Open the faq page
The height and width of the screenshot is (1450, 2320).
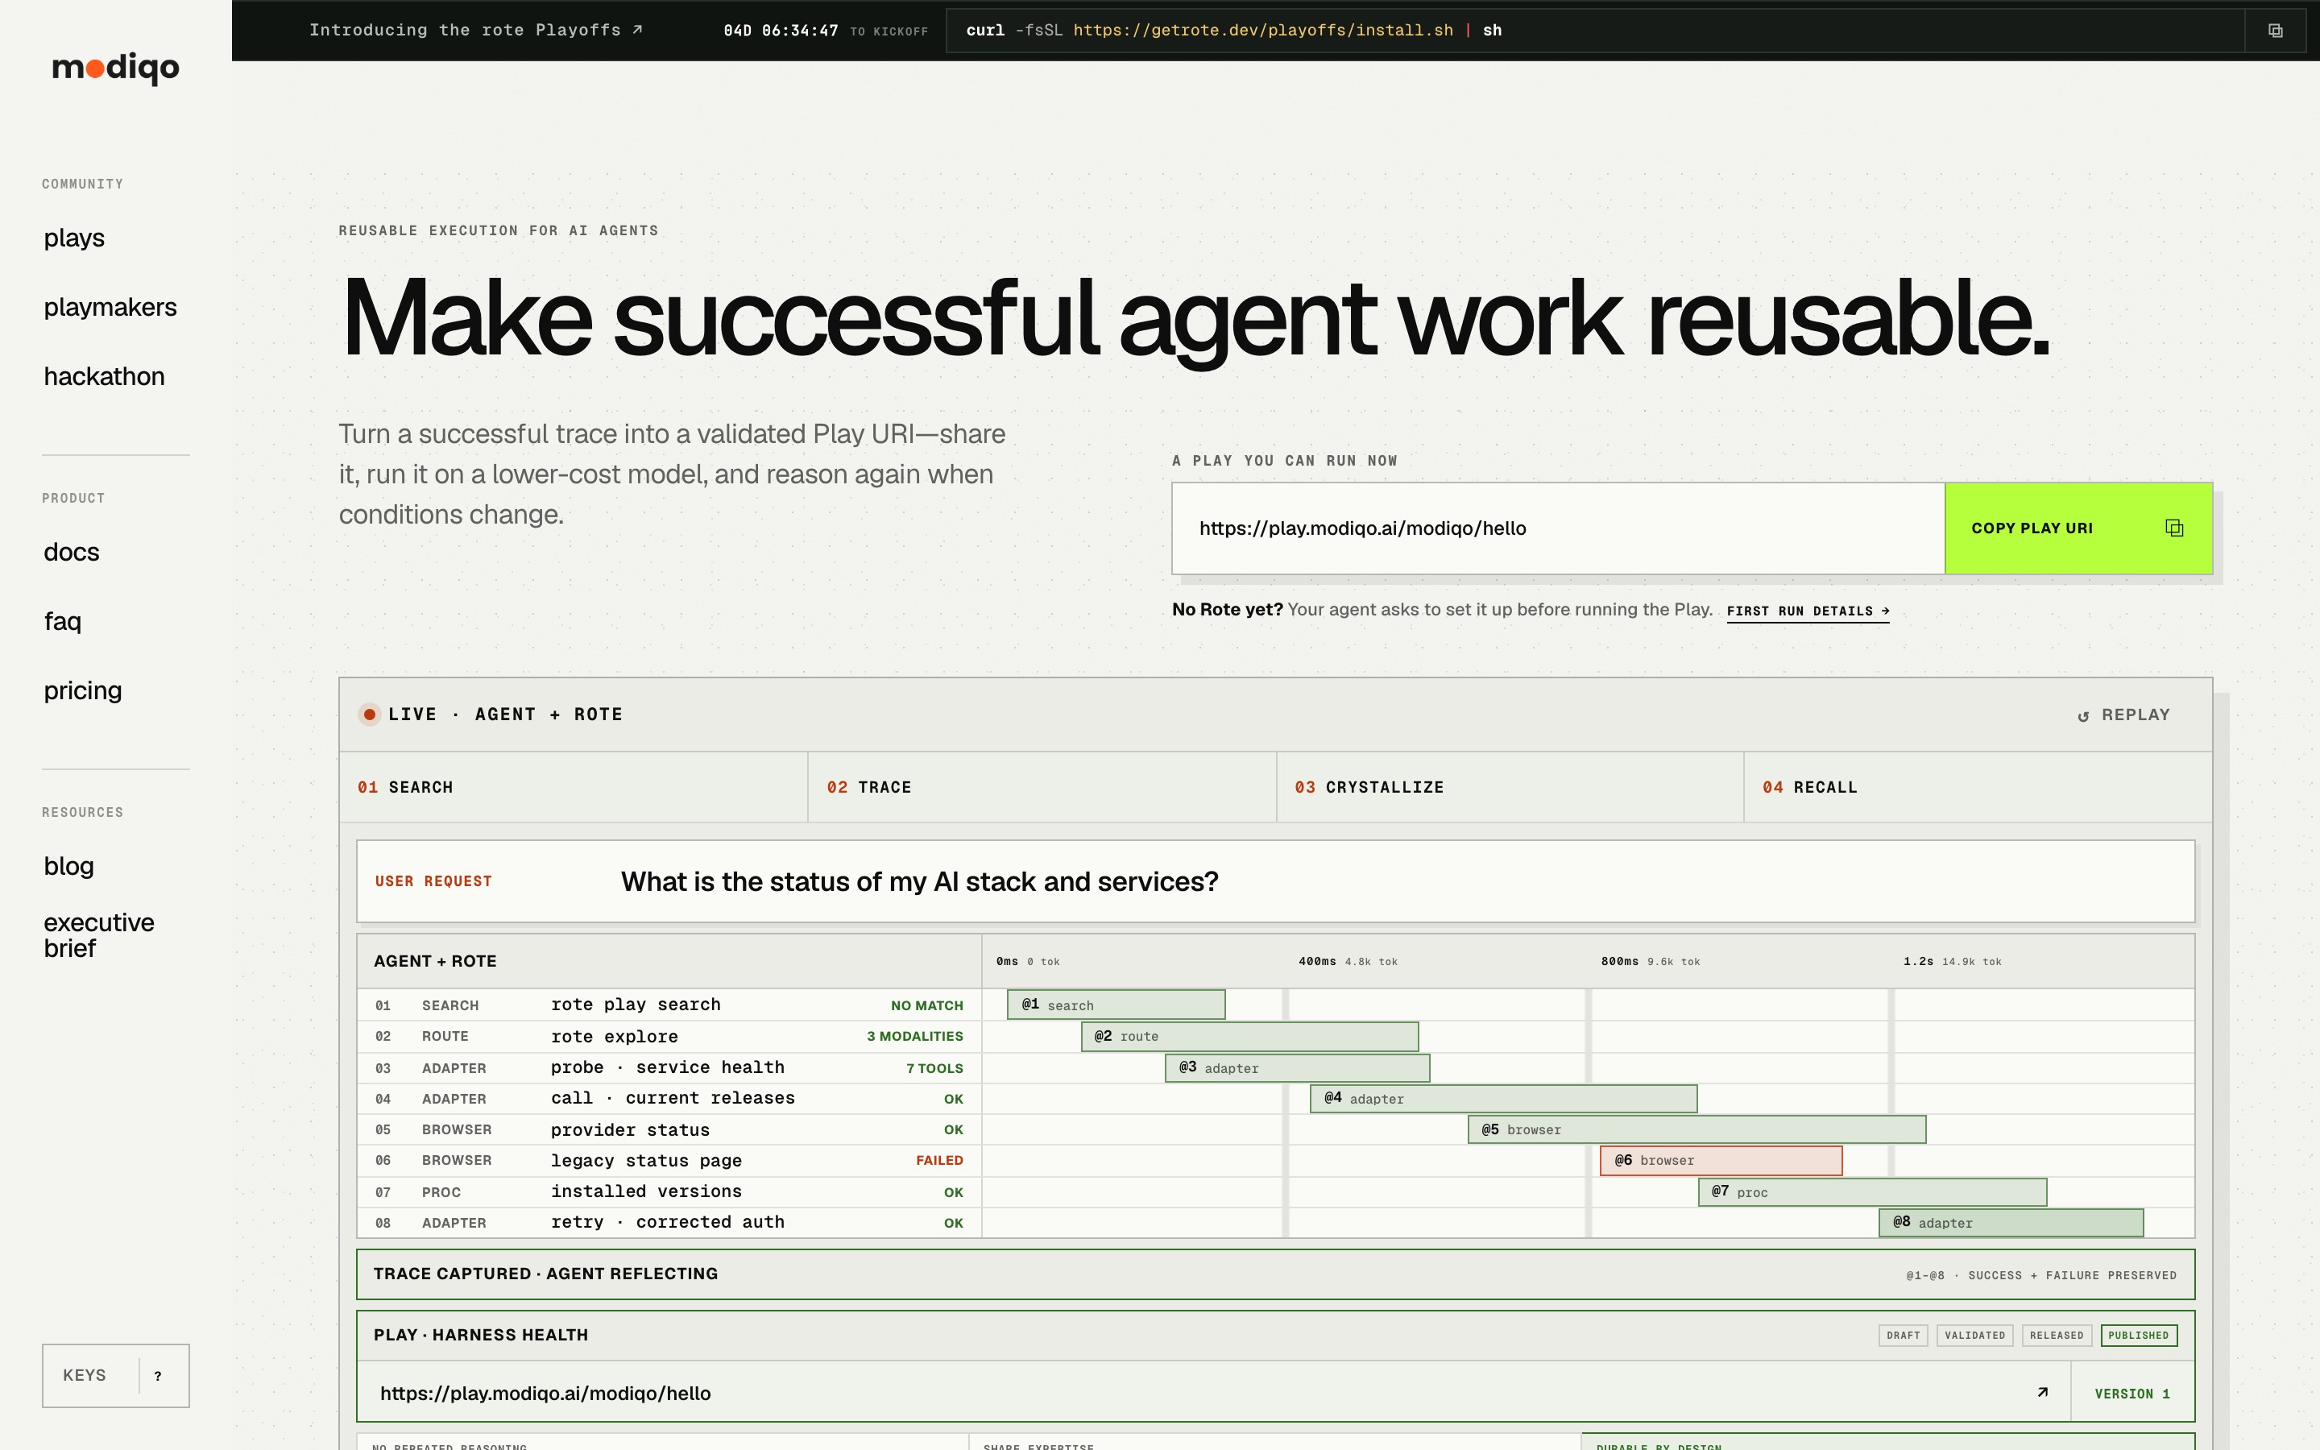pos(62,621)
